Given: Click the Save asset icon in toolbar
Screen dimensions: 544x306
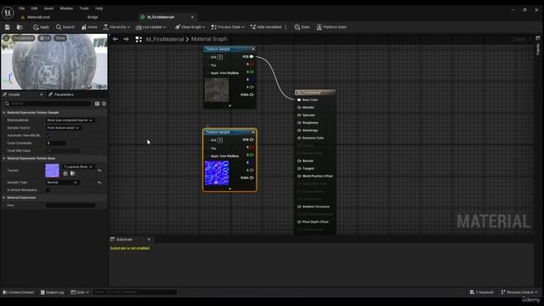Looking at the screenshot, I should point(8,27).
